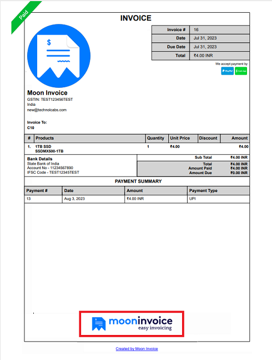This screenshot has height=360, width=272.
Task: Select the product code SSDMX500-1TB
Action: coord(49,151)
